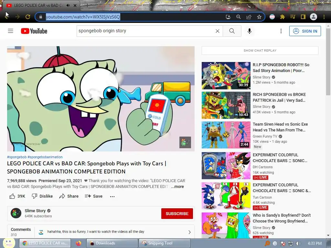Go to YouTube home via logo
Screen dimensions: 331x248
point(34,31)
